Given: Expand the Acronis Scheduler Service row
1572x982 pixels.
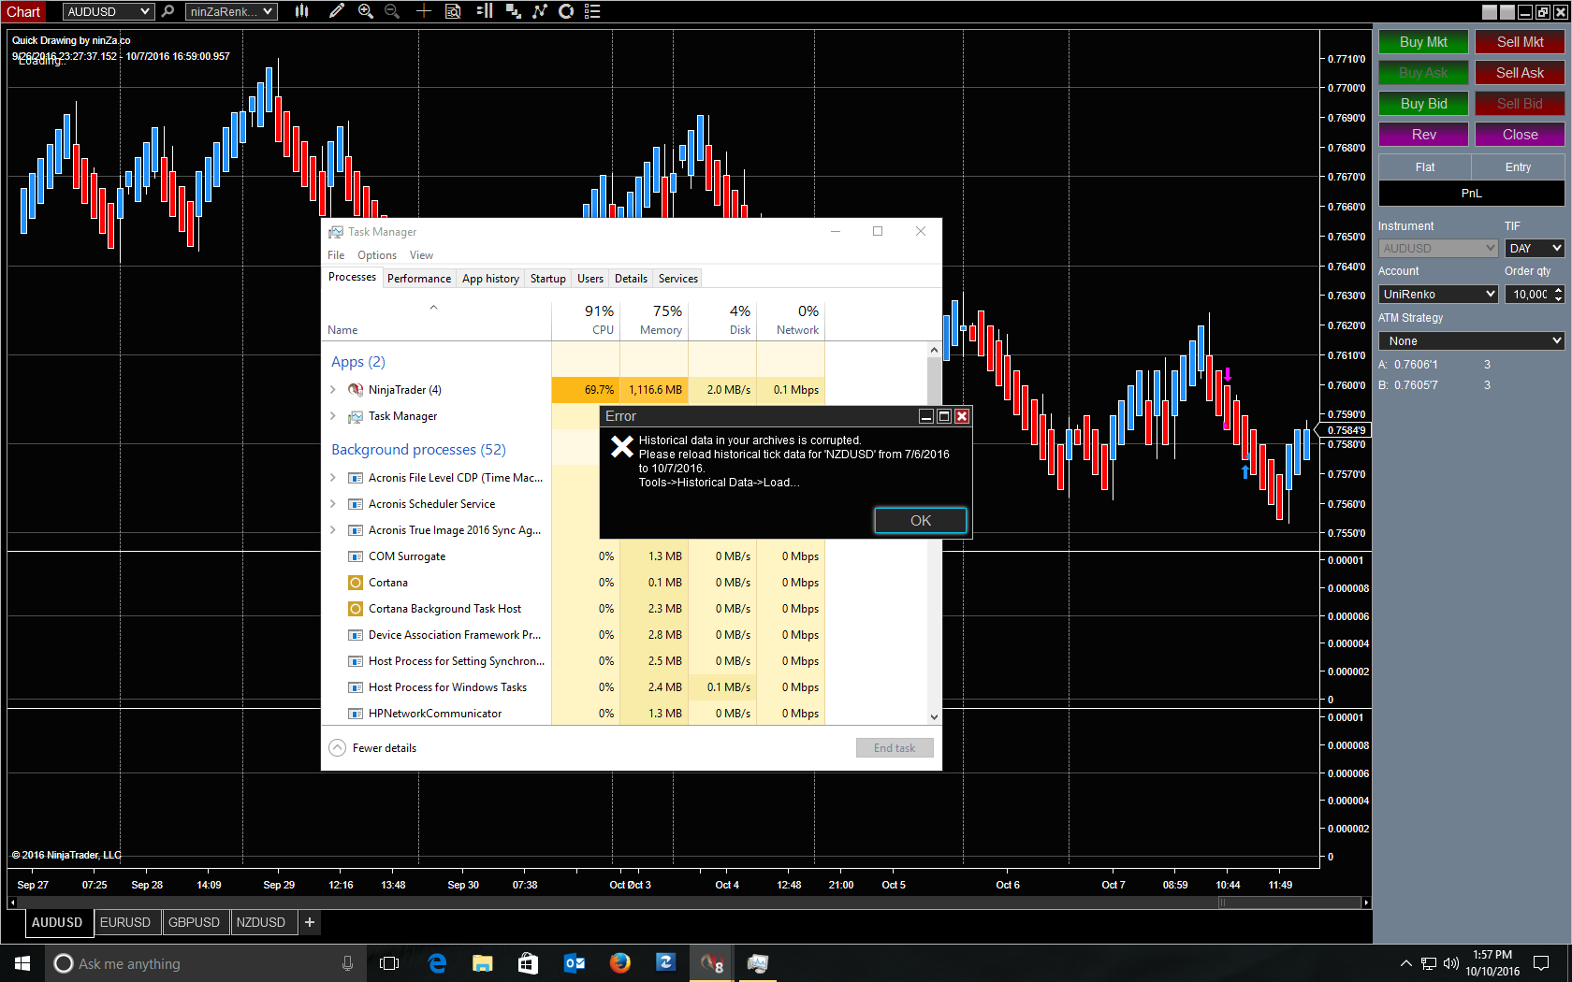Looking at the screenshot, I should (x=333, y=504).
